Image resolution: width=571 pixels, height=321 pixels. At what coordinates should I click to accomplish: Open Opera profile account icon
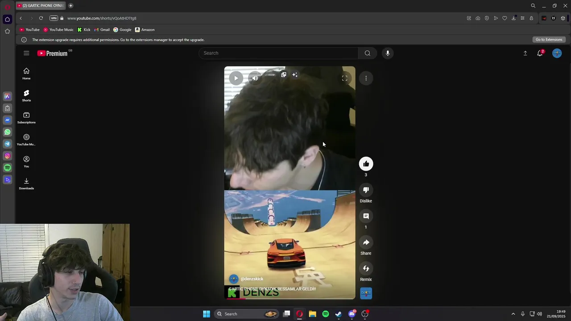tap(531, 18)
